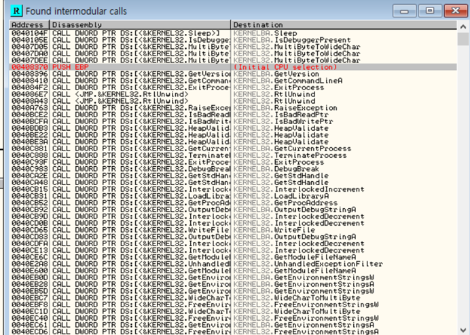Viewport: 470px width, 335px height.
Task: Select the GetCurrentProcess call at 0040C881
Action: click(233, 149)
